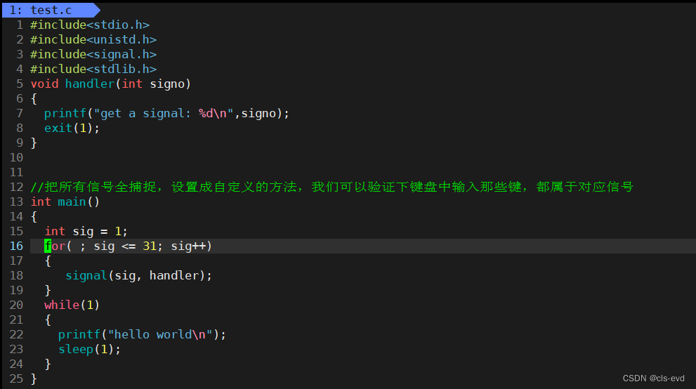Select the test.c buffer tab

tap(51, 10)
